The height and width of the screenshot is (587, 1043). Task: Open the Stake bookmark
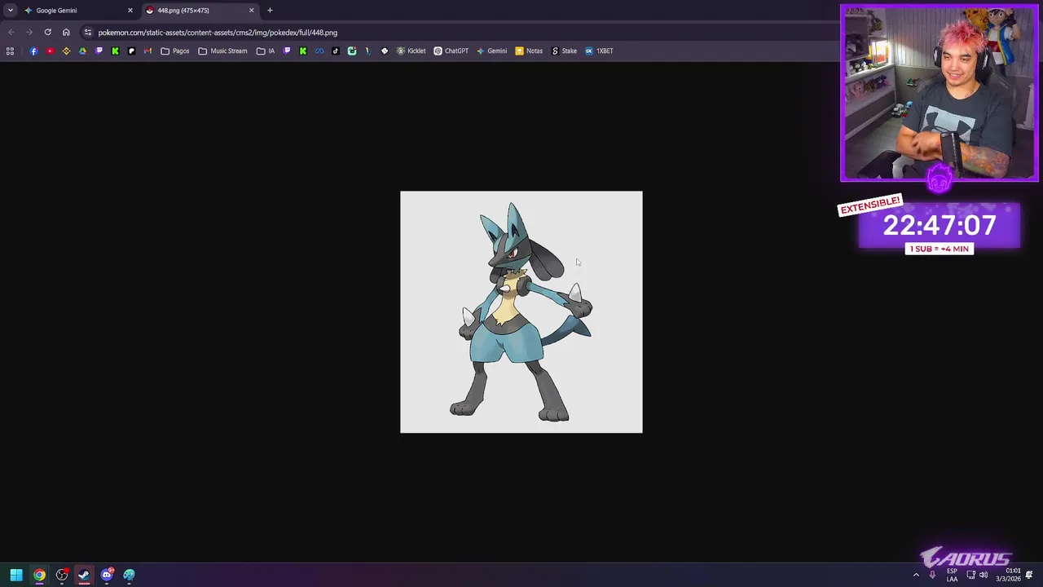[564, 51]
